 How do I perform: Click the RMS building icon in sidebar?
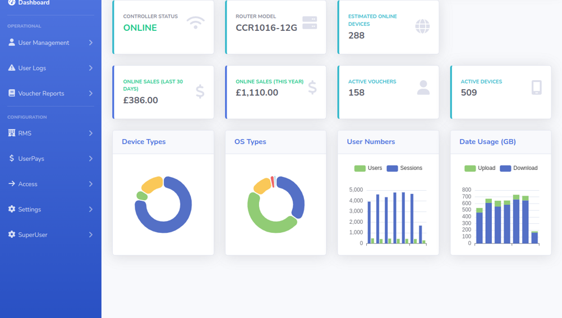pyautogui.click(x=12, y=133)
